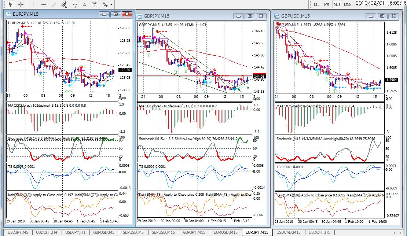Click GBPJPY MACDColoredv102decimal indicator label
The image size is (407, 236).
click(178, 106)
